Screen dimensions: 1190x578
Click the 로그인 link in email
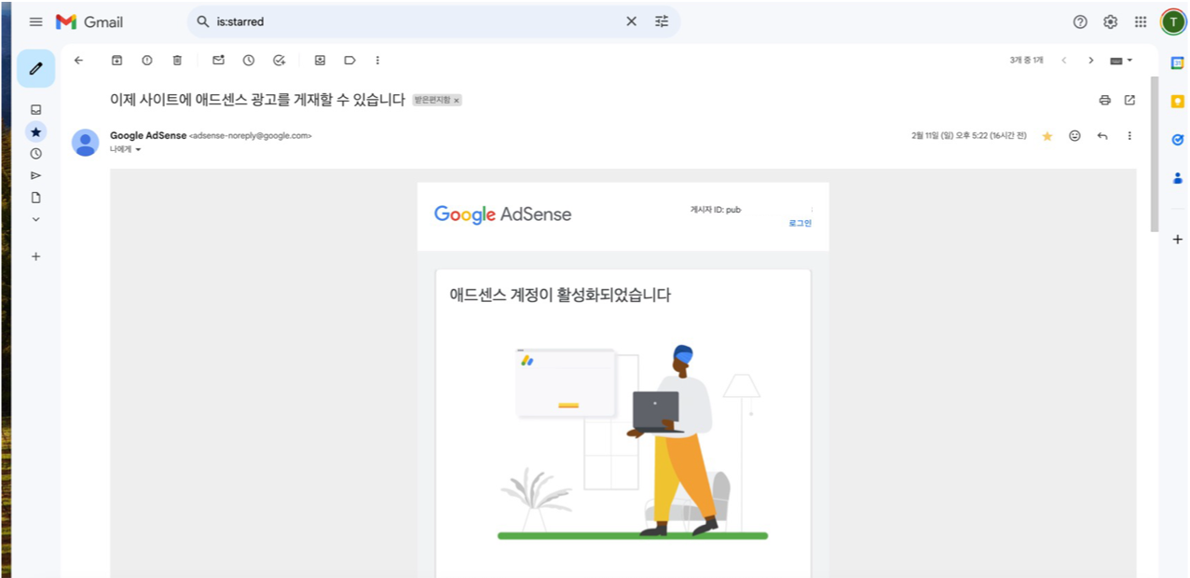pyautogui.click(x=800, y=223)
